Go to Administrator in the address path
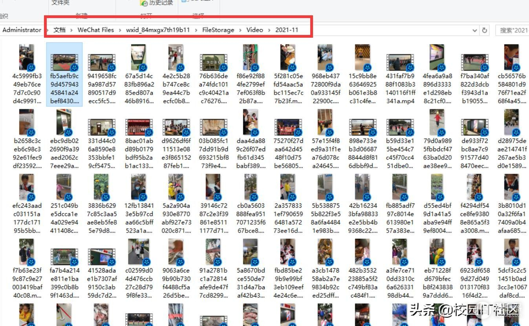Viewport: 529px width, 326px height. (22, 30)
